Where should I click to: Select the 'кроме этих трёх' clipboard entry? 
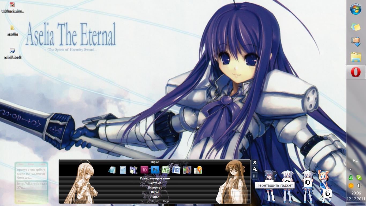pyautogui.click(x=32, y=174)
